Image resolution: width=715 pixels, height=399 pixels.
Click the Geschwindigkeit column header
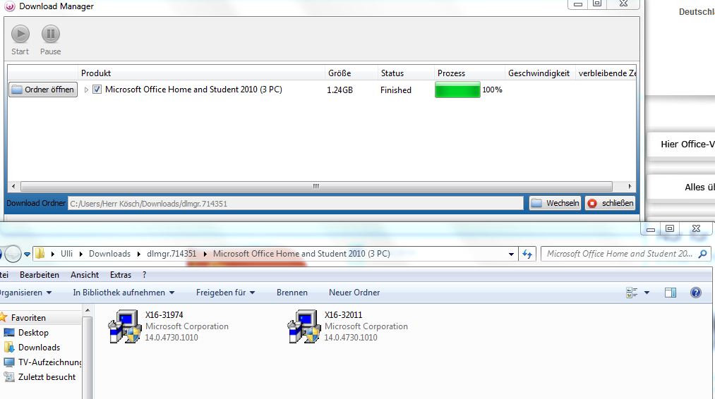coord(539,73)
